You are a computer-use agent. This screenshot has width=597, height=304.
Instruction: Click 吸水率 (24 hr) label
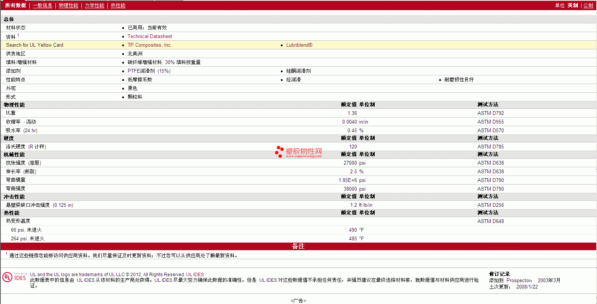[21, 130]
